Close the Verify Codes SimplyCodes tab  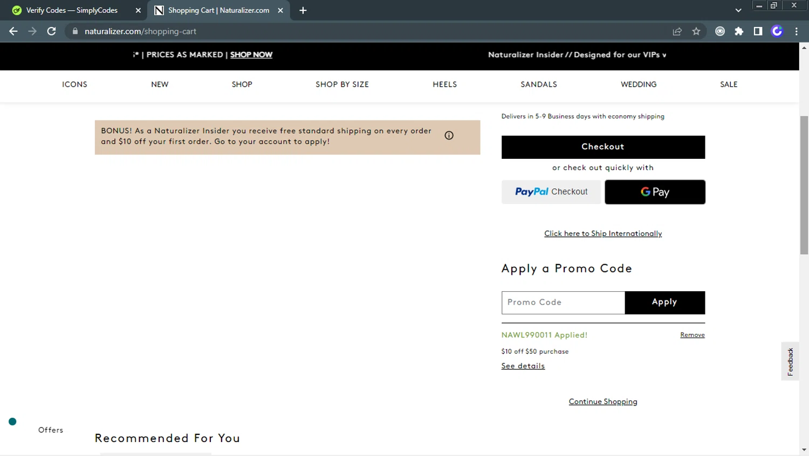point(138,10)
